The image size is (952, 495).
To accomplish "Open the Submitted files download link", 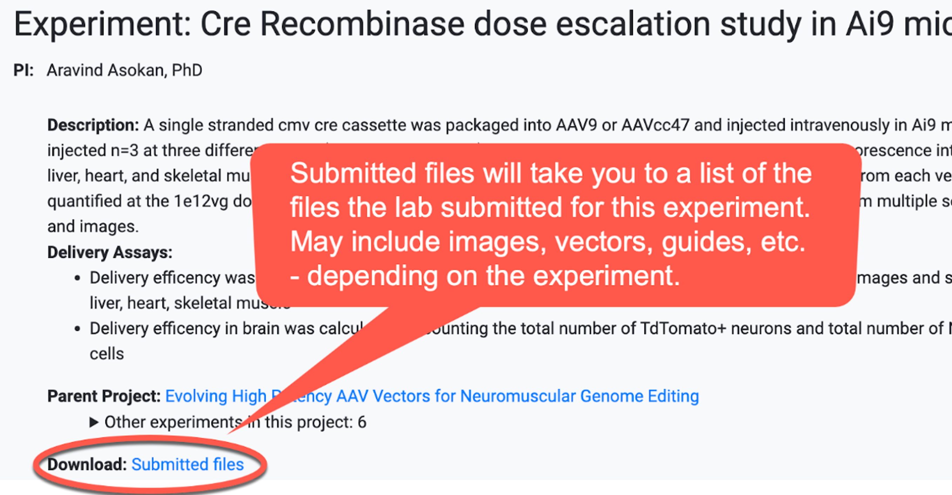I will pyautogui.click(x=187, y=465).
